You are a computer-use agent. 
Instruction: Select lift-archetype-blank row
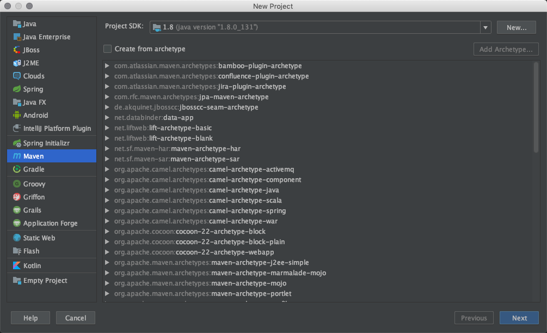[x=317, y=138]
